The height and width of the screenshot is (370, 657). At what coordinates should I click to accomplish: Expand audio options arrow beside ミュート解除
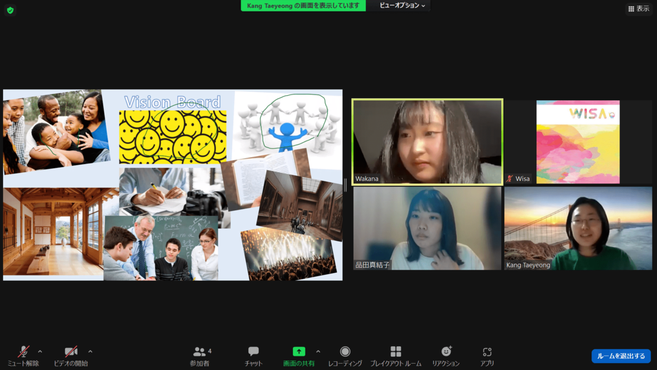pos(40,352)
